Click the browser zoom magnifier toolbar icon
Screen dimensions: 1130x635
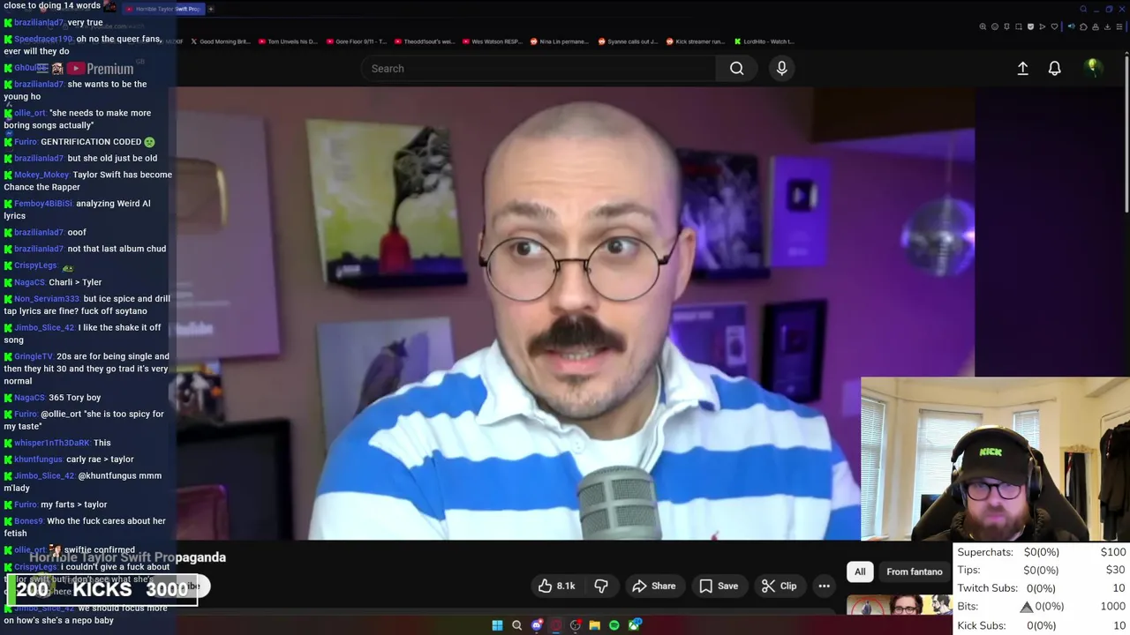(983, 26)
